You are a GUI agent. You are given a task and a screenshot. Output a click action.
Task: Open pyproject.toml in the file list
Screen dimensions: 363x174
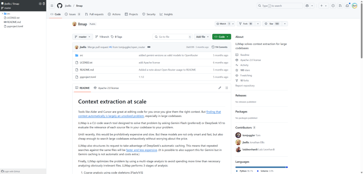[88, 77]
